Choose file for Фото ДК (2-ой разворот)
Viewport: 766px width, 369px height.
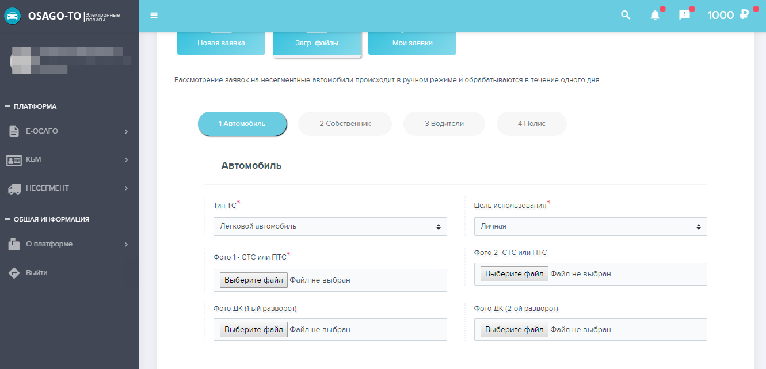point(514,330)
